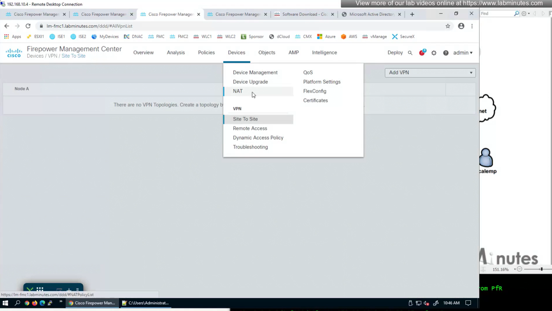Click the Windows Start button
This screenshot has width=552, height=311.
[x=5, y=303]
